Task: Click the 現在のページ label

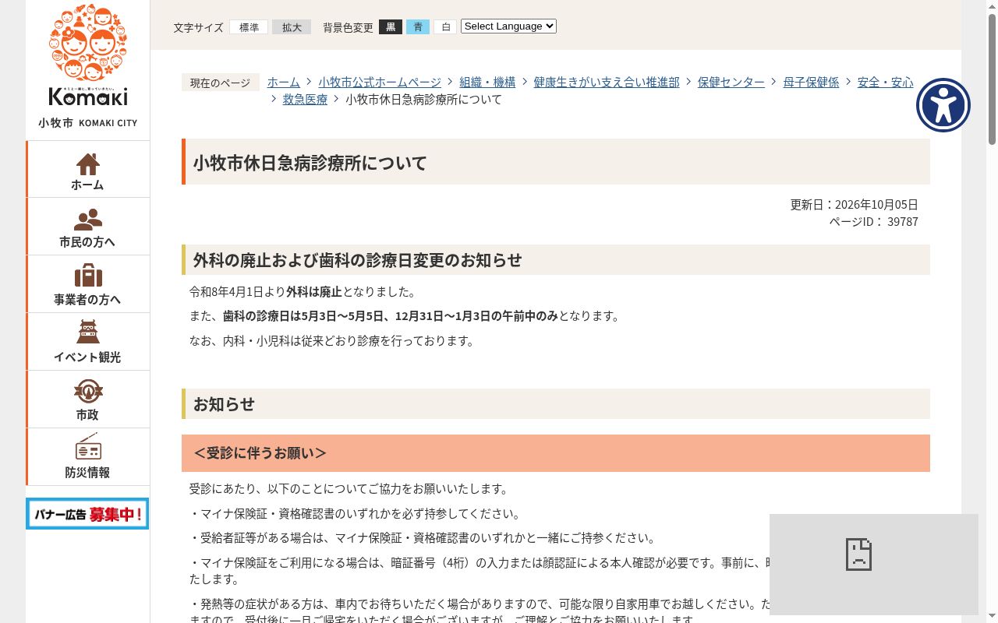Action: (x=221, y=83)
